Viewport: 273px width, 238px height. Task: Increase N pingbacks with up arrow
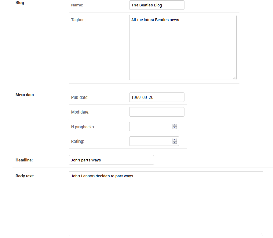[175, 125]
